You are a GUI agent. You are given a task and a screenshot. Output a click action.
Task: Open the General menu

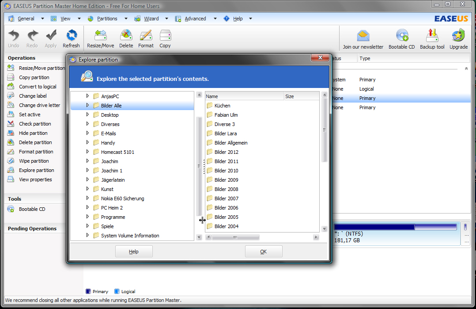tap(26, 19)
